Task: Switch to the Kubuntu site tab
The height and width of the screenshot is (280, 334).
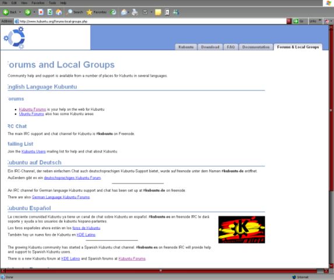Action: [186, 47]
